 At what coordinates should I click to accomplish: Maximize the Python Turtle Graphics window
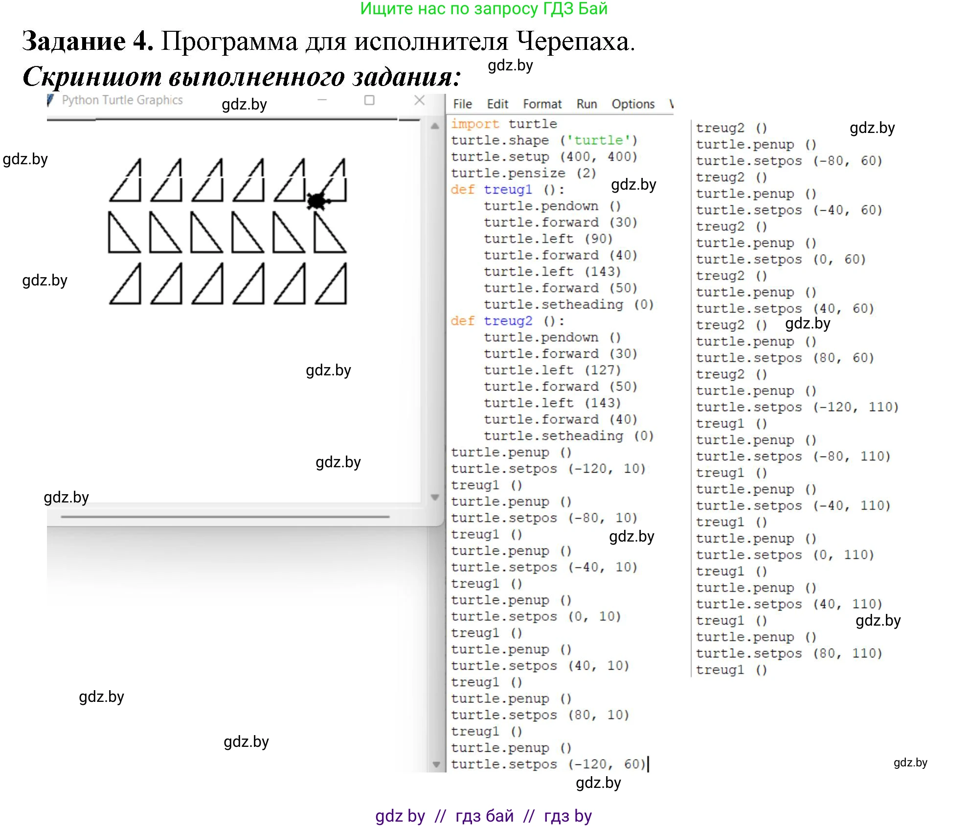[x=369, y=100]
